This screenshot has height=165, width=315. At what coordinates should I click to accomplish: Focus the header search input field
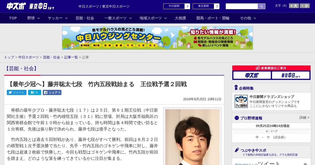click(x=242, y=6)
